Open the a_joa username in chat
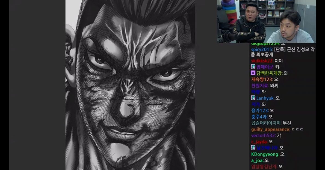The image size is (325, 170). (x=257, y=160)
